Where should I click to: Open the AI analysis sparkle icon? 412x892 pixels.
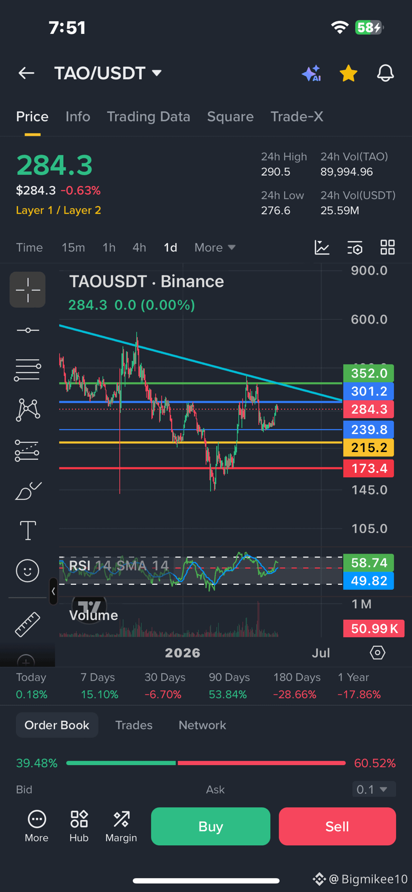point(311,73)
